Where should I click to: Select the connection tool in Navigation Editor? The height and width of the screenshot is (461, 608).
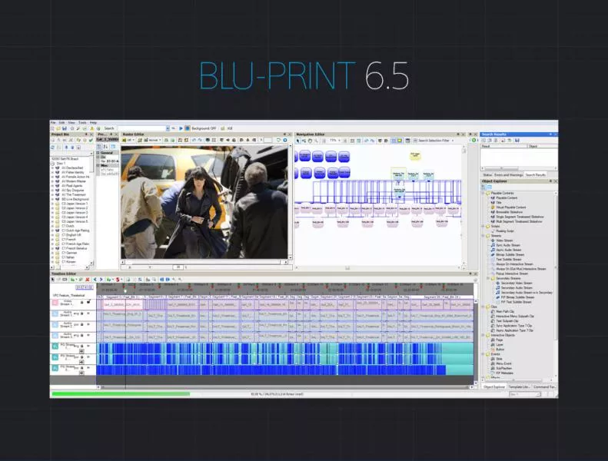304,141
